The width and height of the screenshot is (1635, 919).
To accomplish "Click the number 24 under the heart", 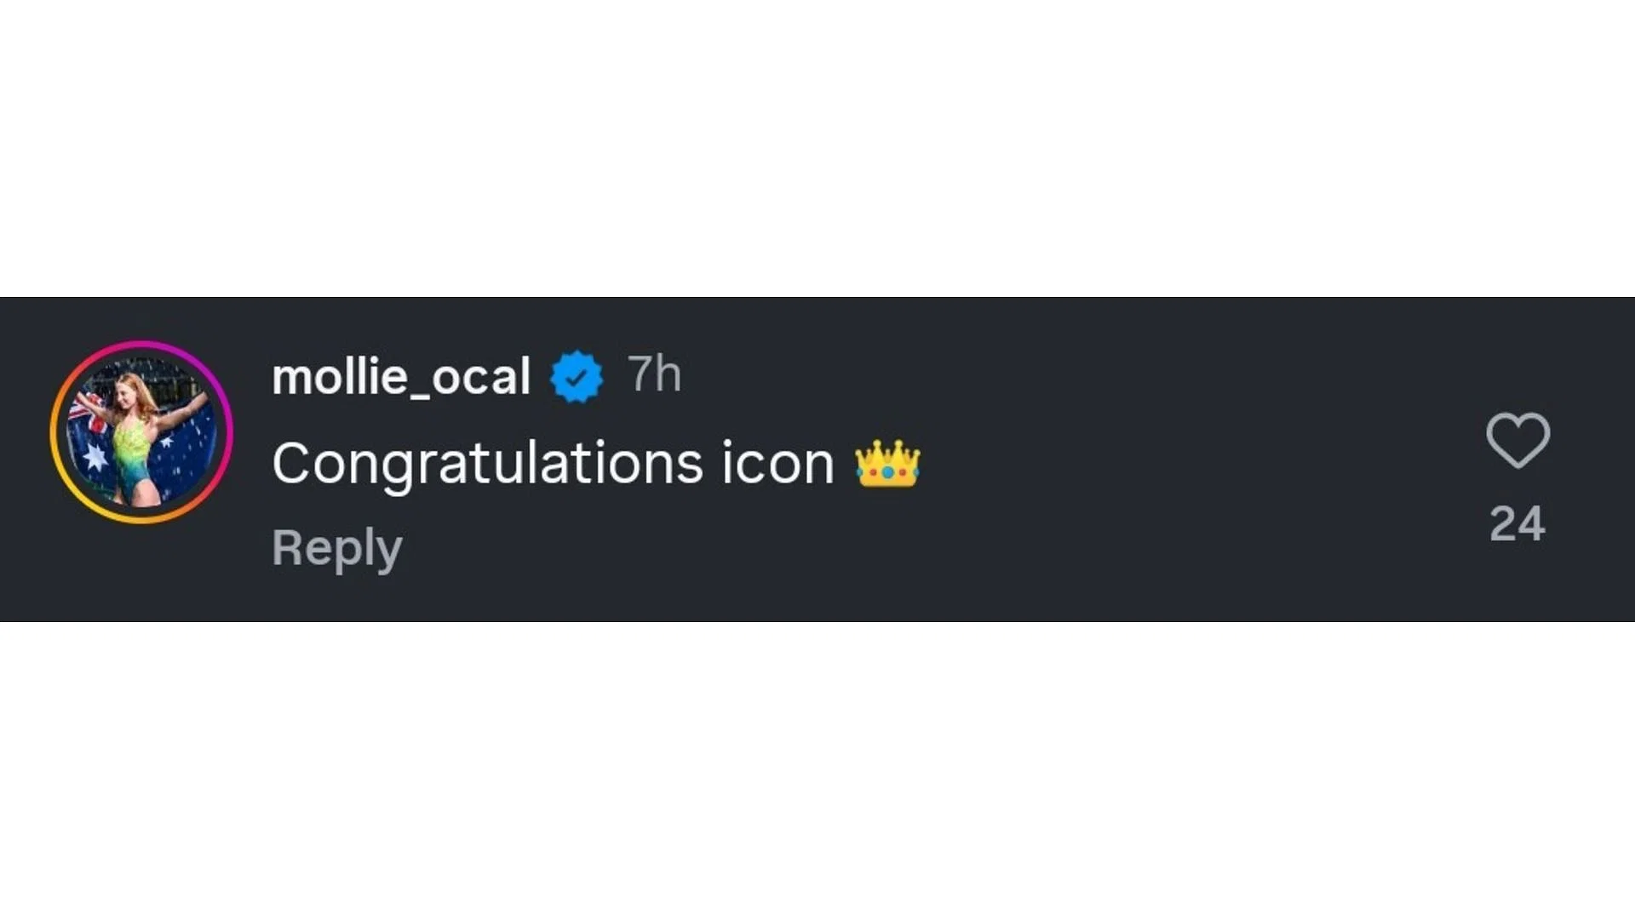I will coord(1517,523).
